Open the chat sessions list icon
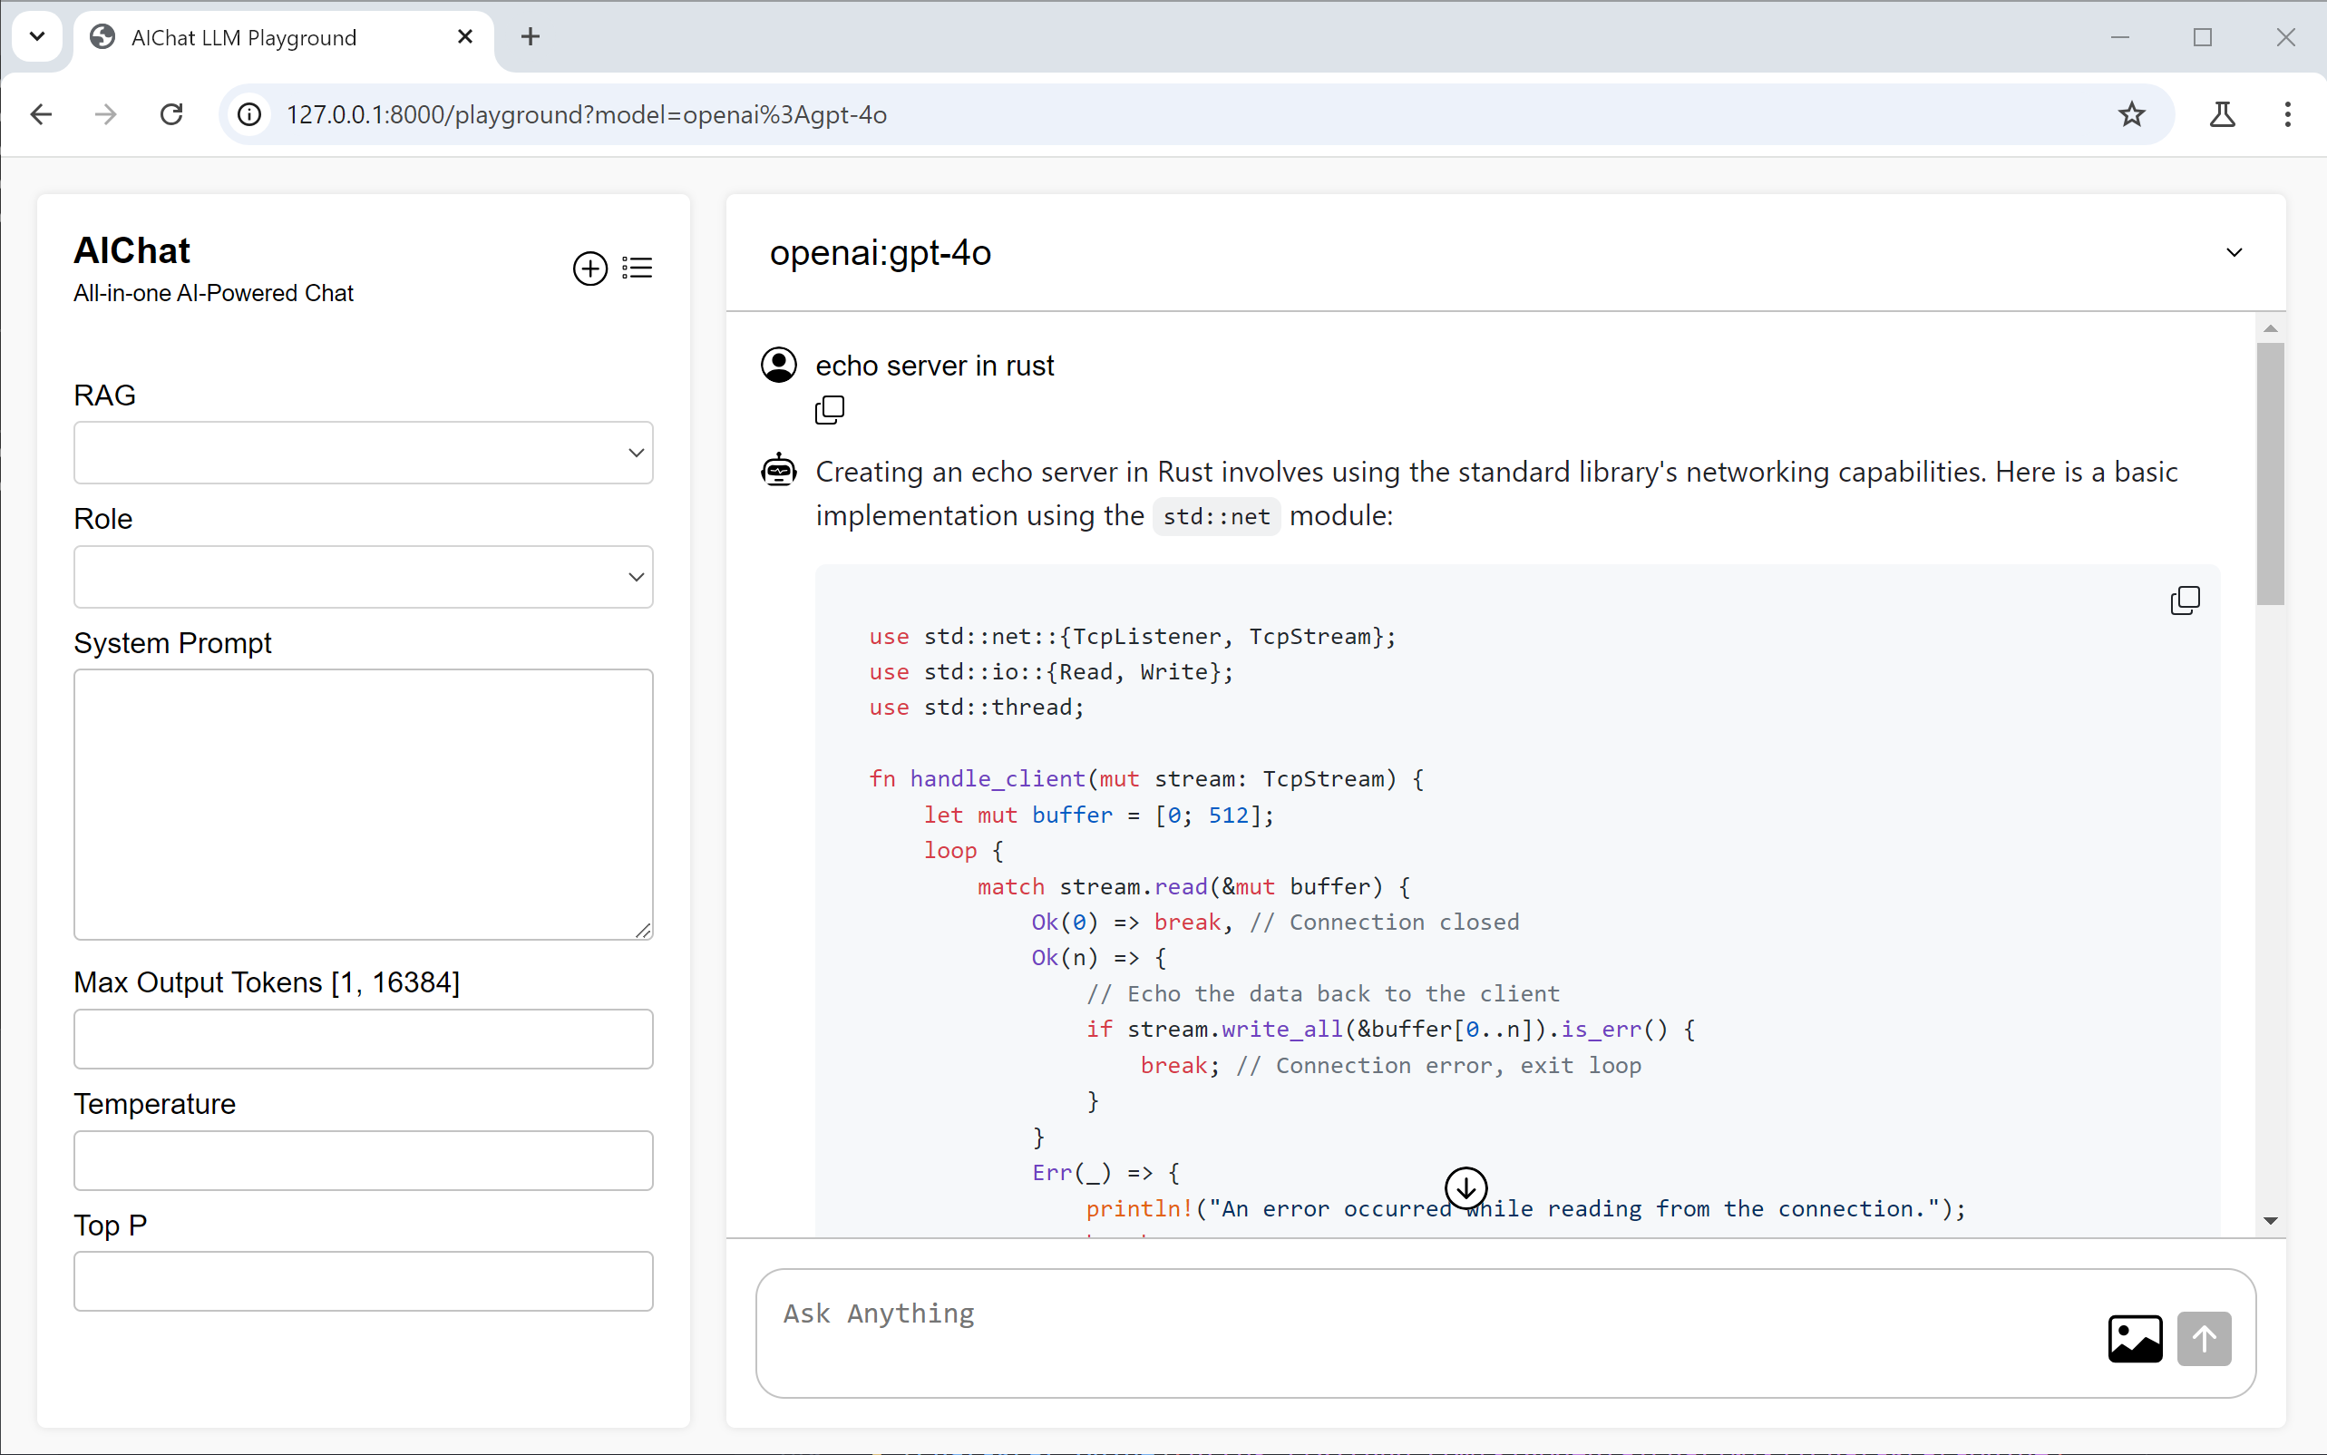Viewport: 2327px width, 1455px height. click(637, 268)
